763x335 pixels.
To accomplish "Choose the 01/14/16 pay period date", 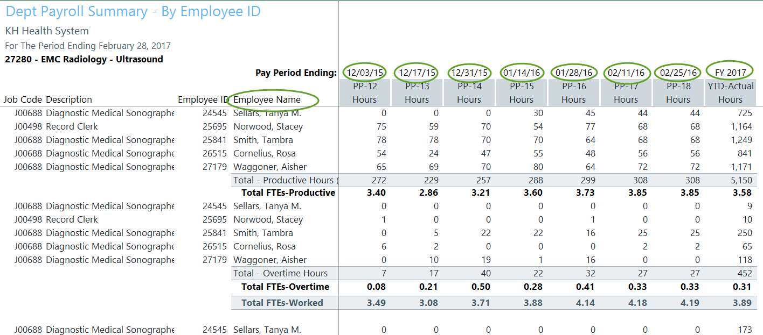I will [x=521, y=73].
